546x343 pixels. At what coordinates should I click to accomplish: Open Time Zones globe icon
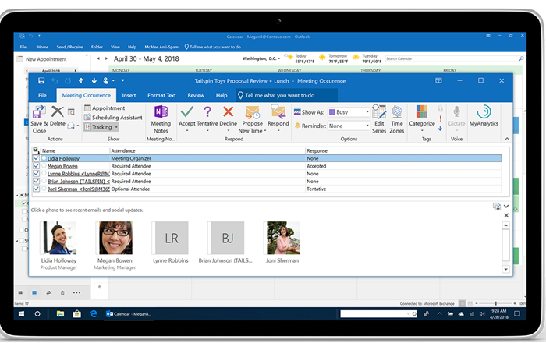396,111
